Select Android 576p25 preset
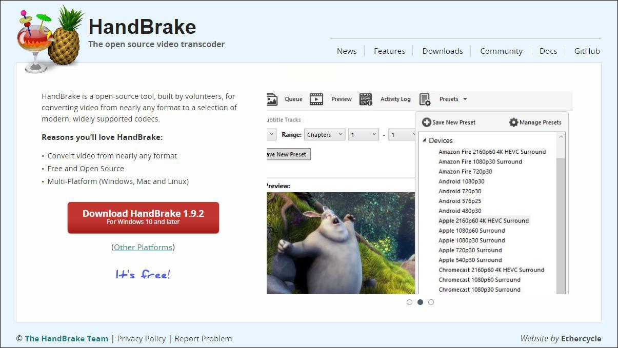618x348 pixels. tap(460, 201)
